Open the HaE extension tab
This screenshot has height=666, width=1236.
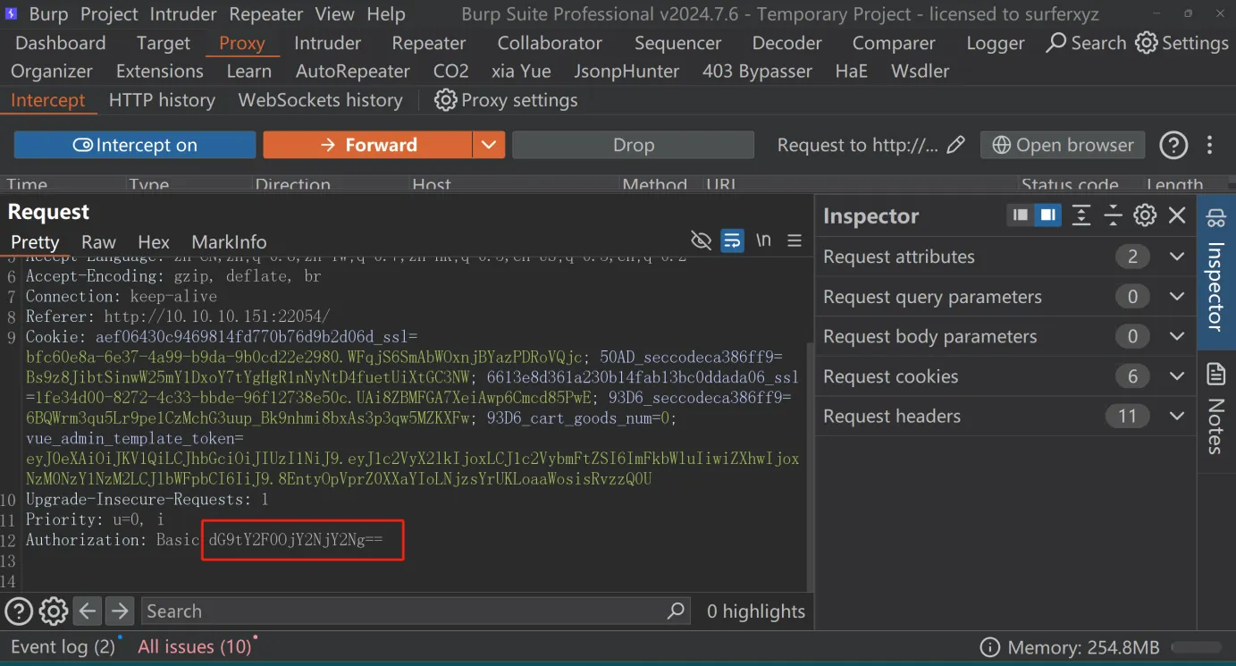click(851, 71)
